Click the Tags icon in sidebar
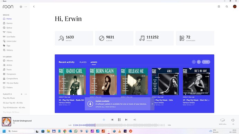Viewport: 239px width, 134px height. [4, 46]
